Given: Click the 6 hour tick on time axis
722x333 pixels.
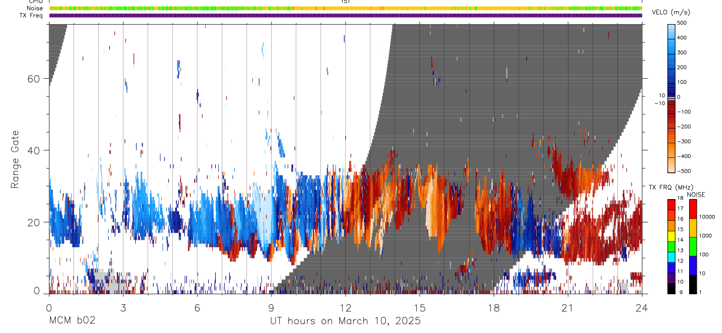Looking at the screenshot, I should tap(197, 307).
